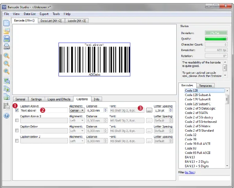Open the Center alignment dropdown for Caption Above

click(77, 110)
